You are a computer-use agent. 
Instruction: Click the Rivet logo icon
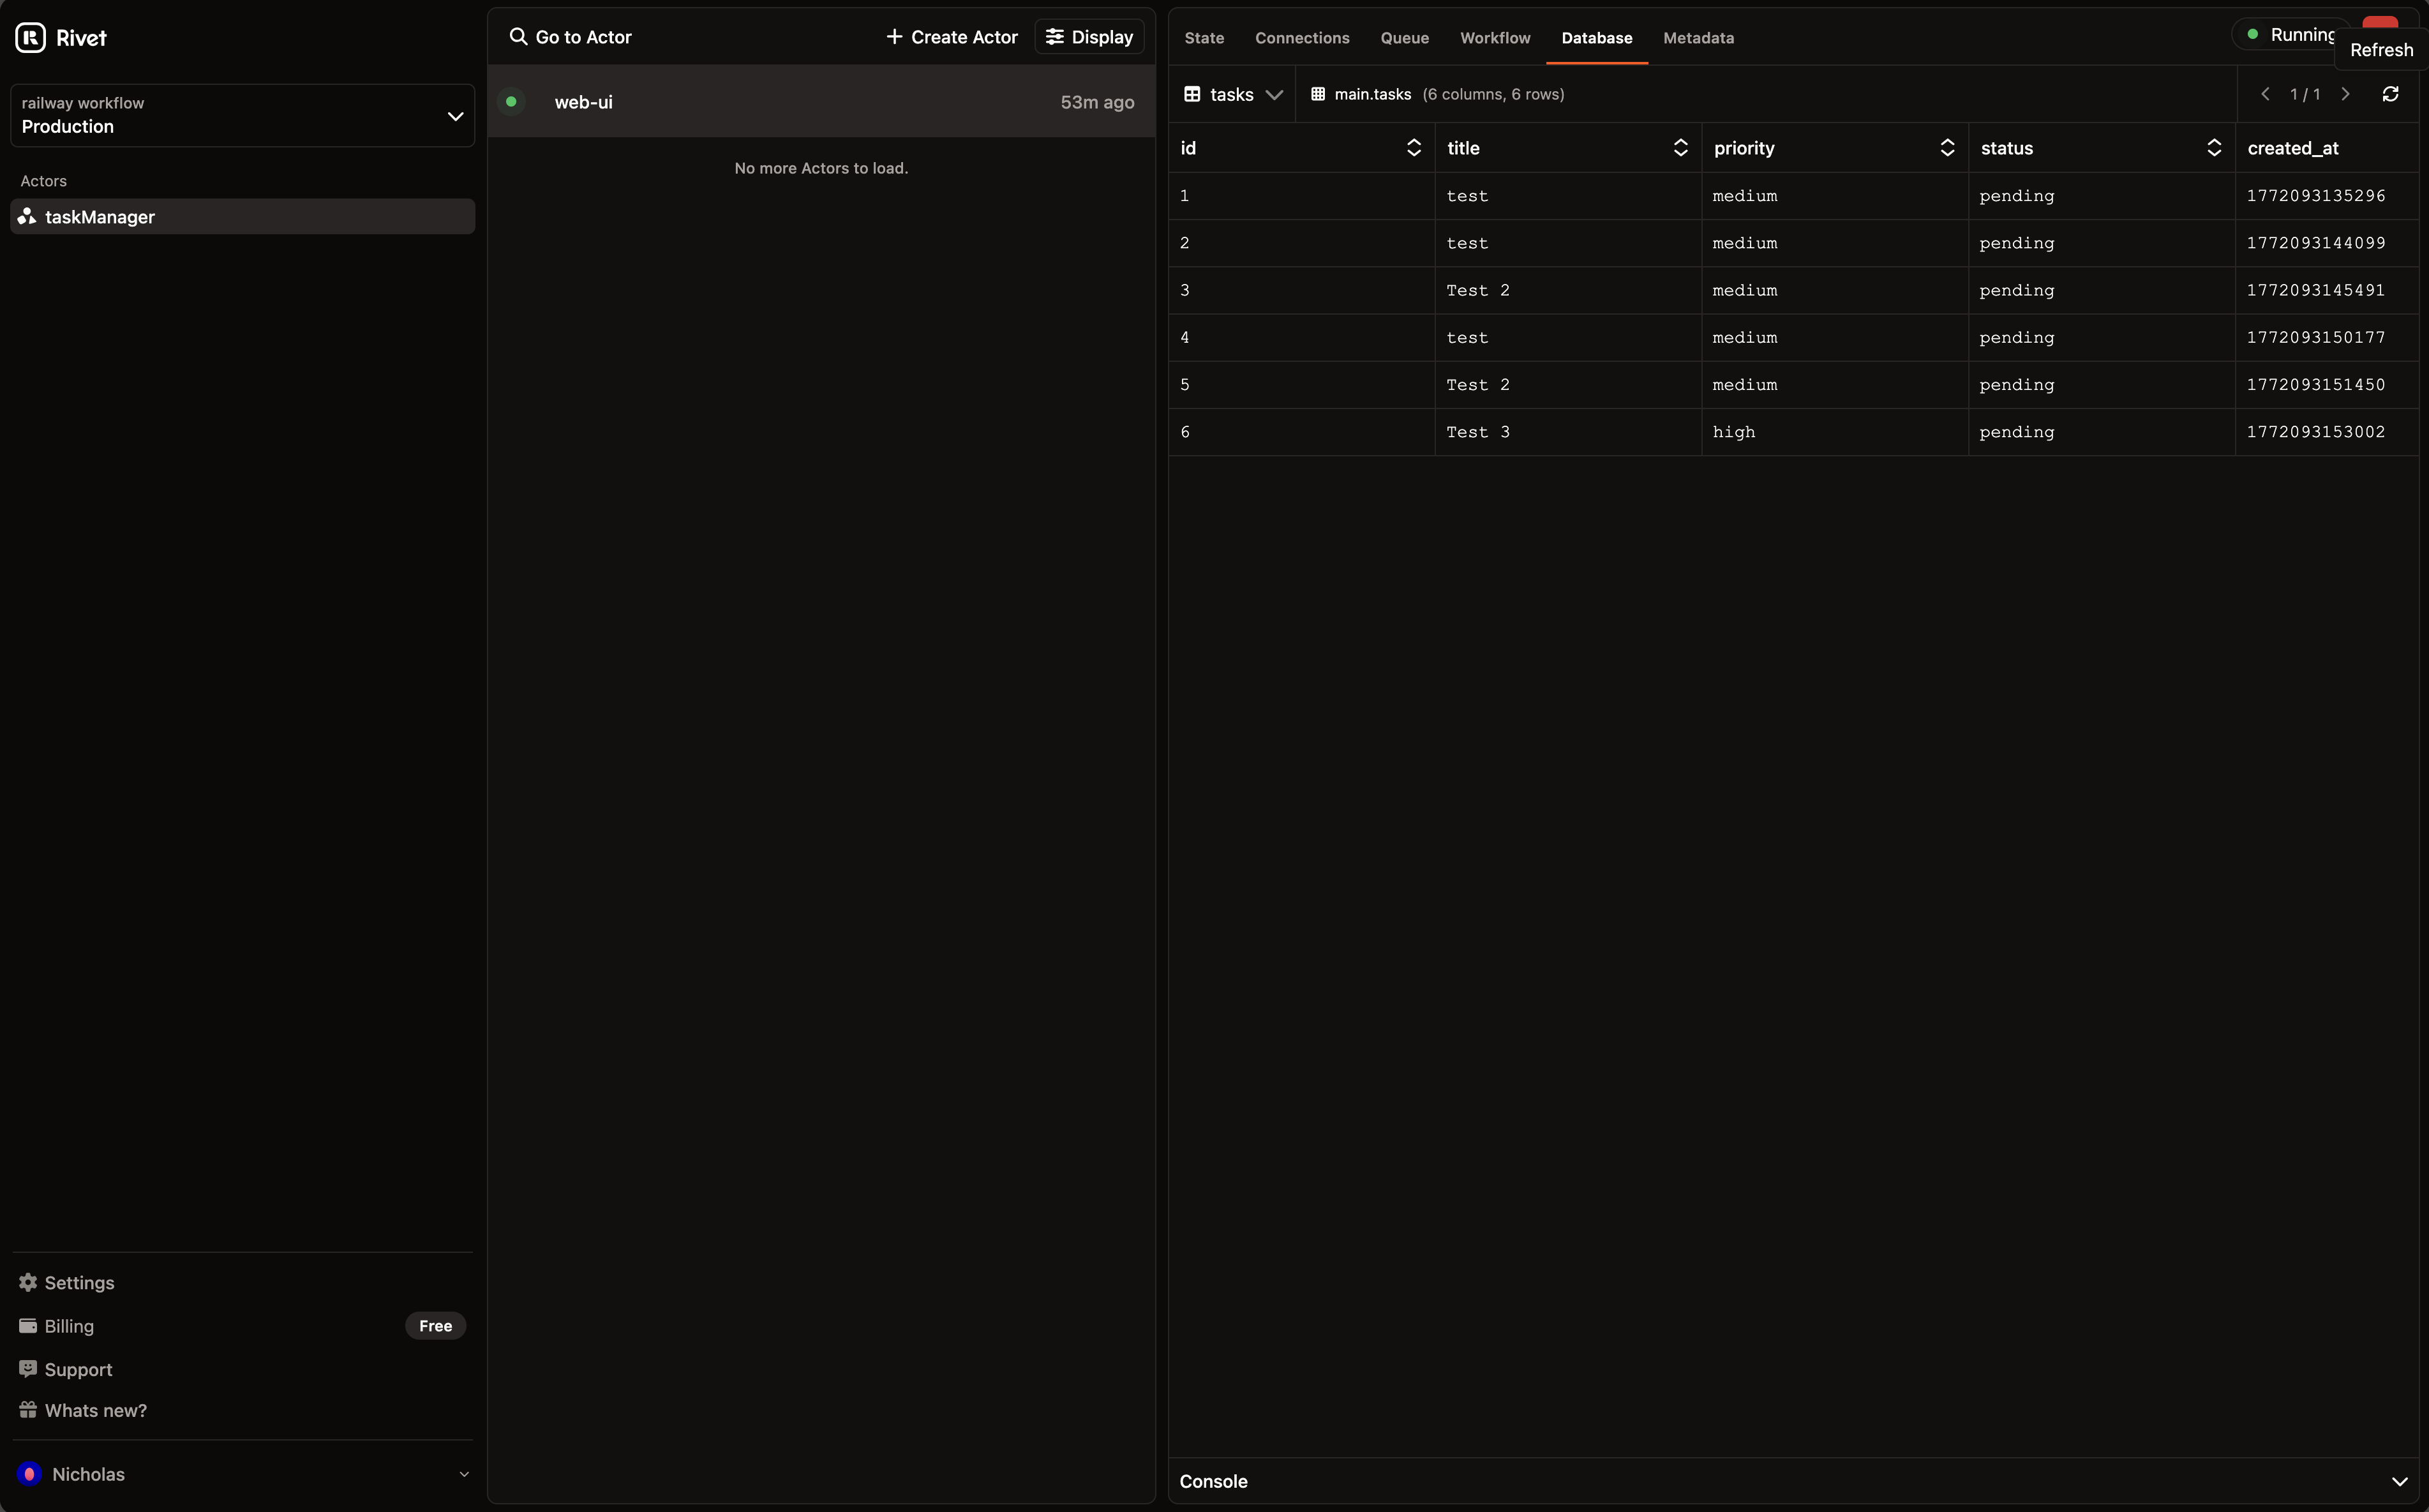click(x=30, y=37)
